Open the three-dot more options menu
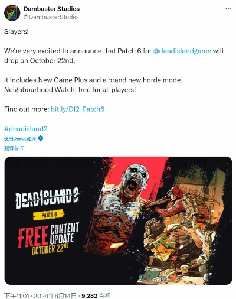 [228, 9]
